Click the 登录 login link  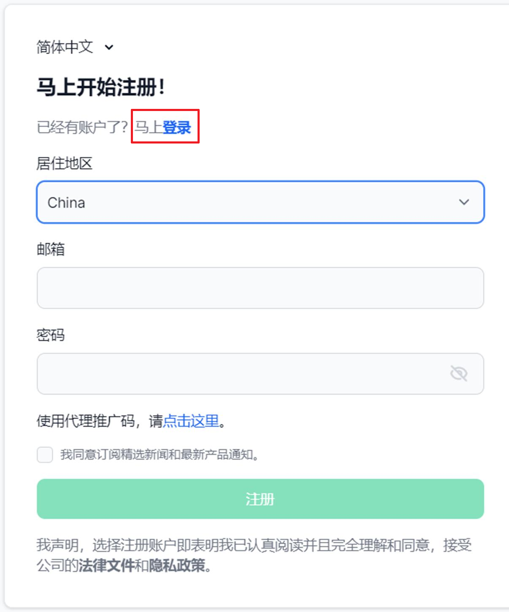coord(177,126)
